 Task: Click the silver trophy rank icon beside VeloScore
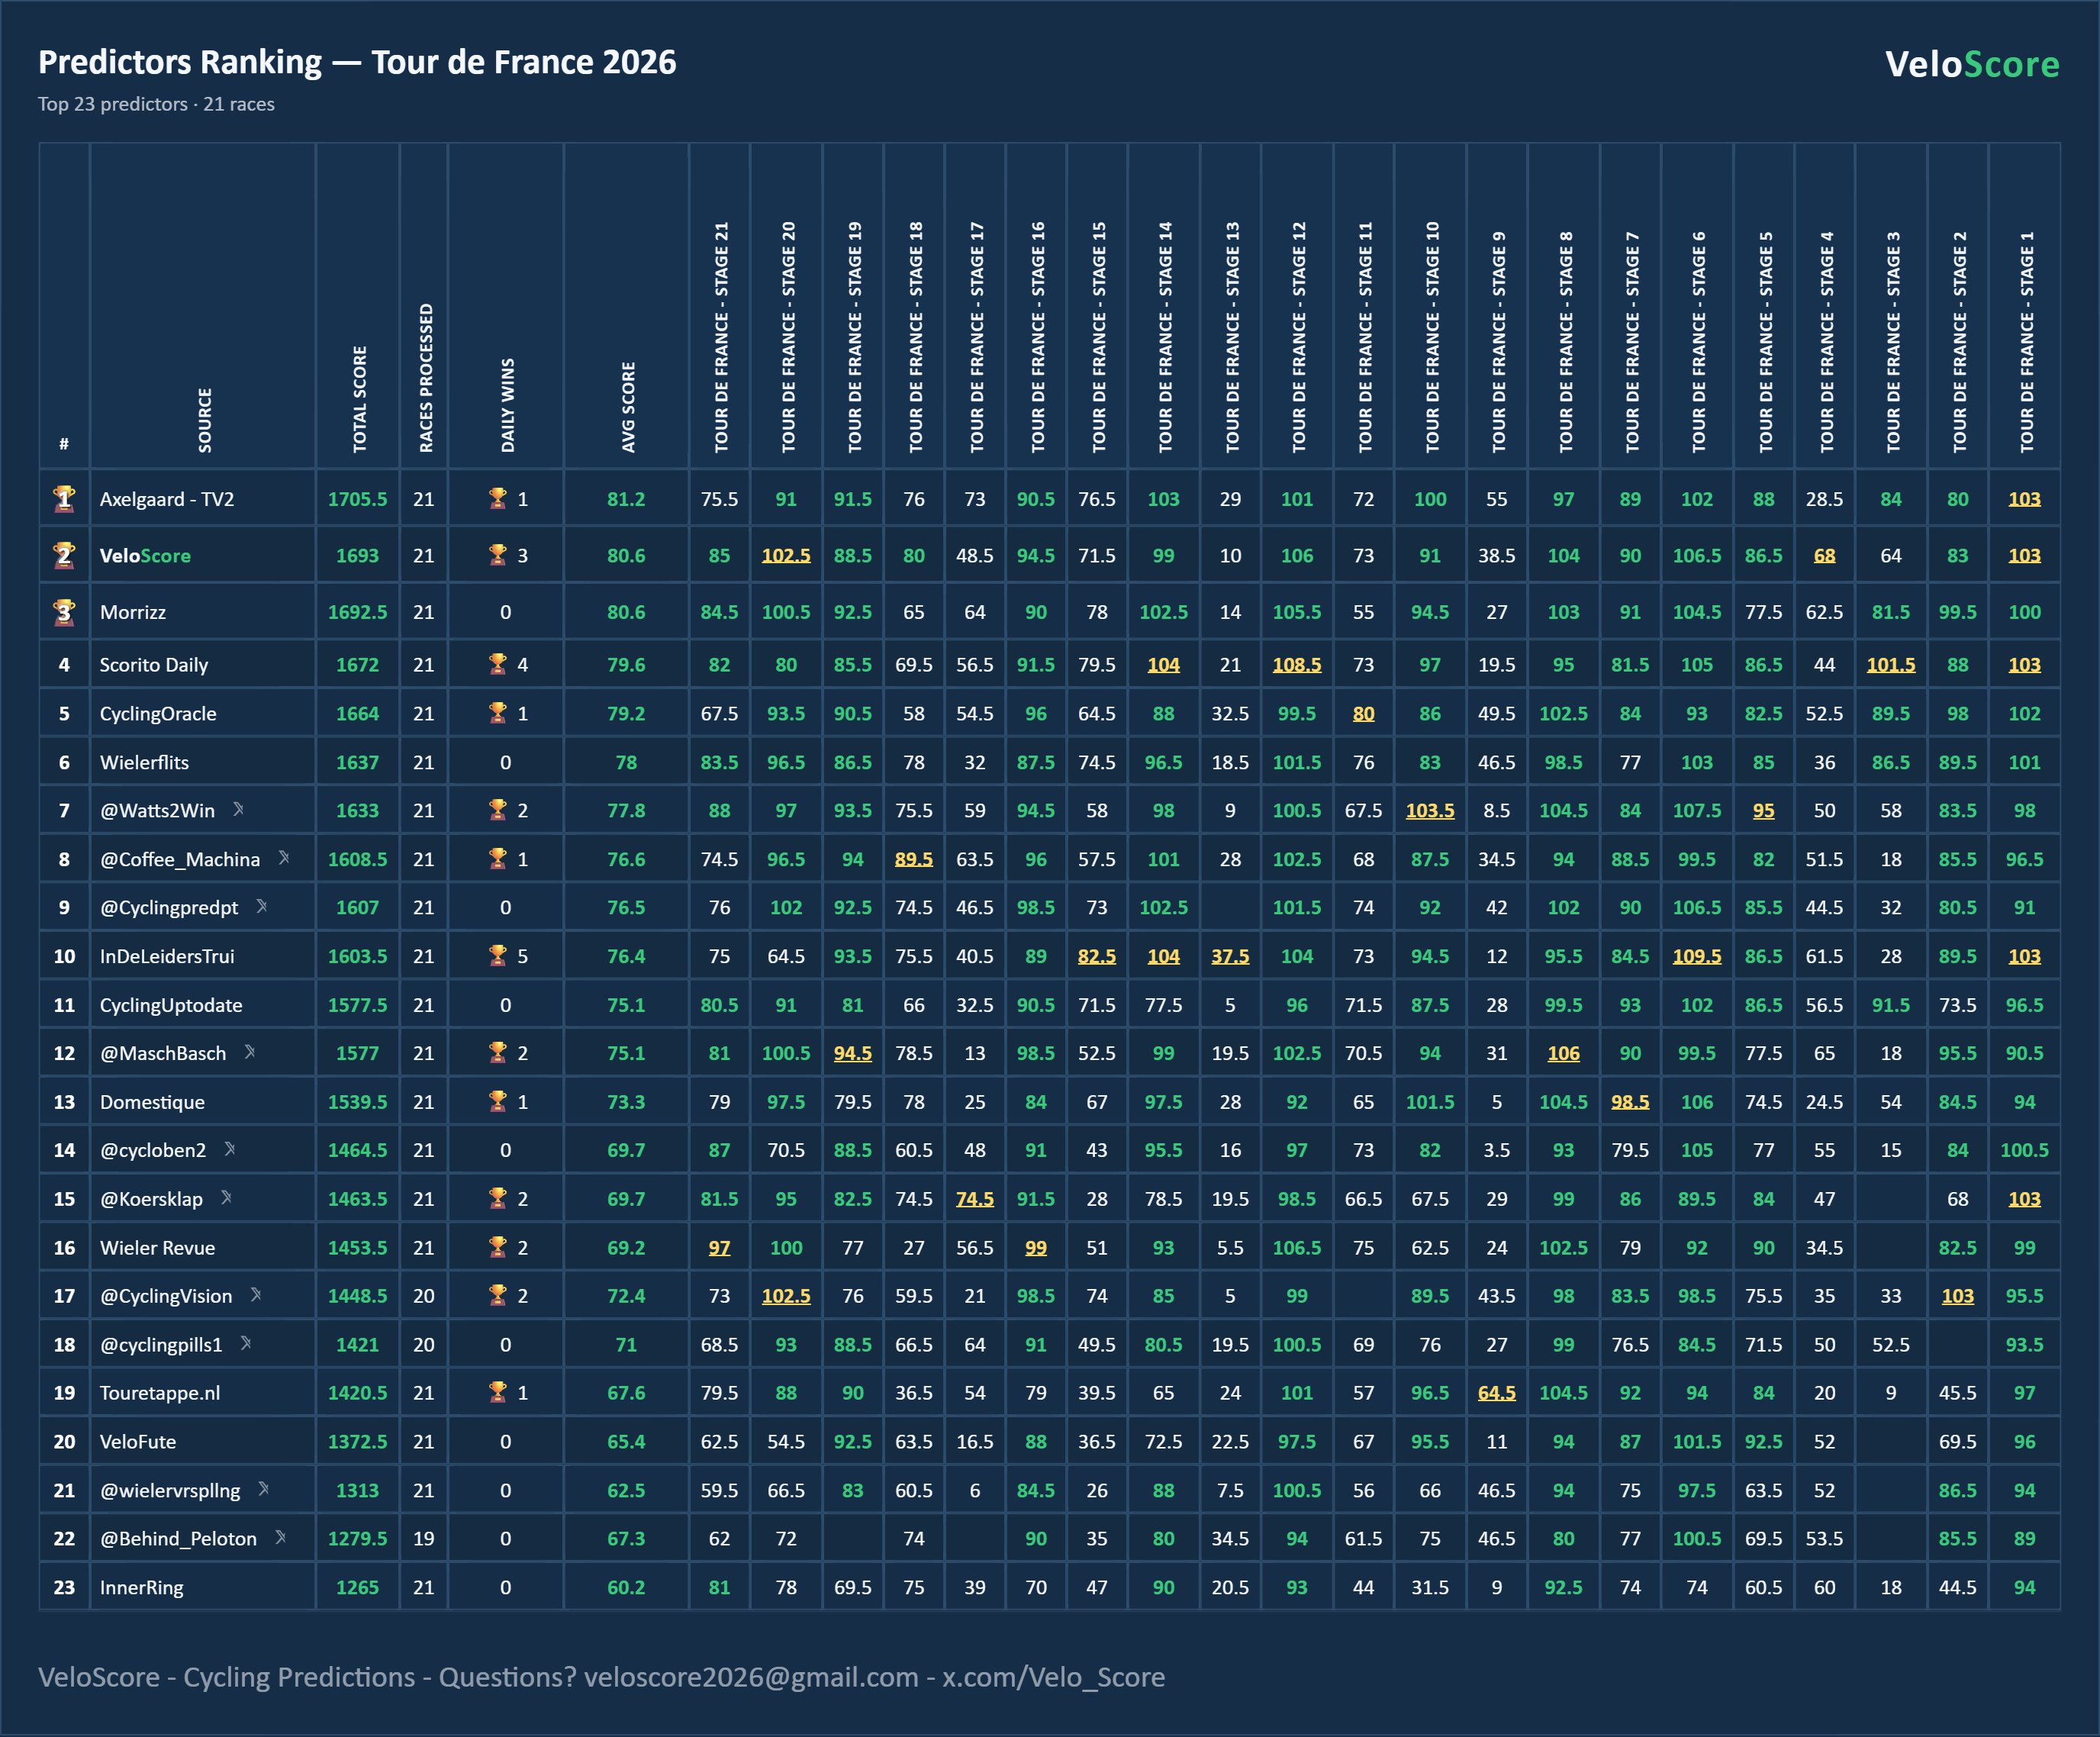tap(64, 555)
